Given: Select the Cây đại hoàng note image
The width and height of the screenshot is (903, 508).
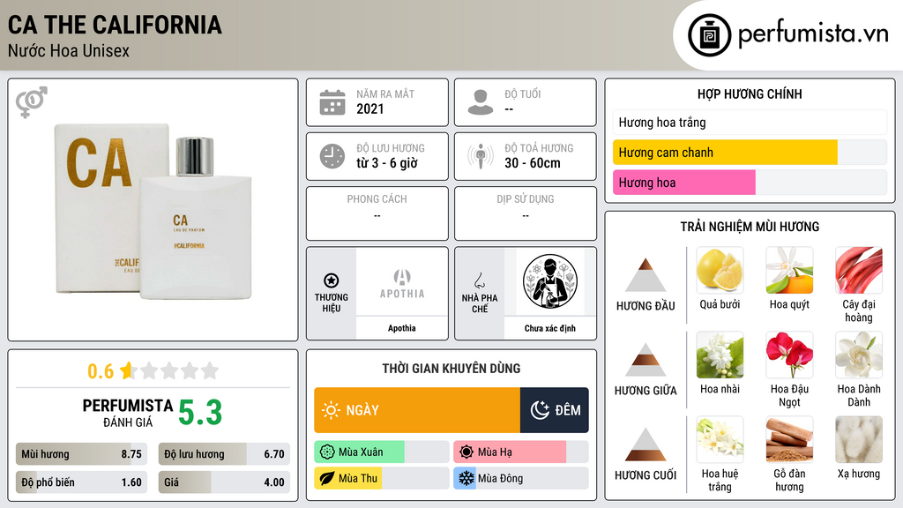Looking at the screenshot, I should point(859,270).
